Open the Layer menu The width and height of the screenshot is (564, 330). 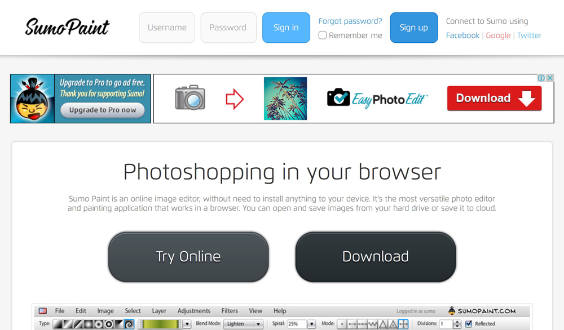tap(159, 311)
